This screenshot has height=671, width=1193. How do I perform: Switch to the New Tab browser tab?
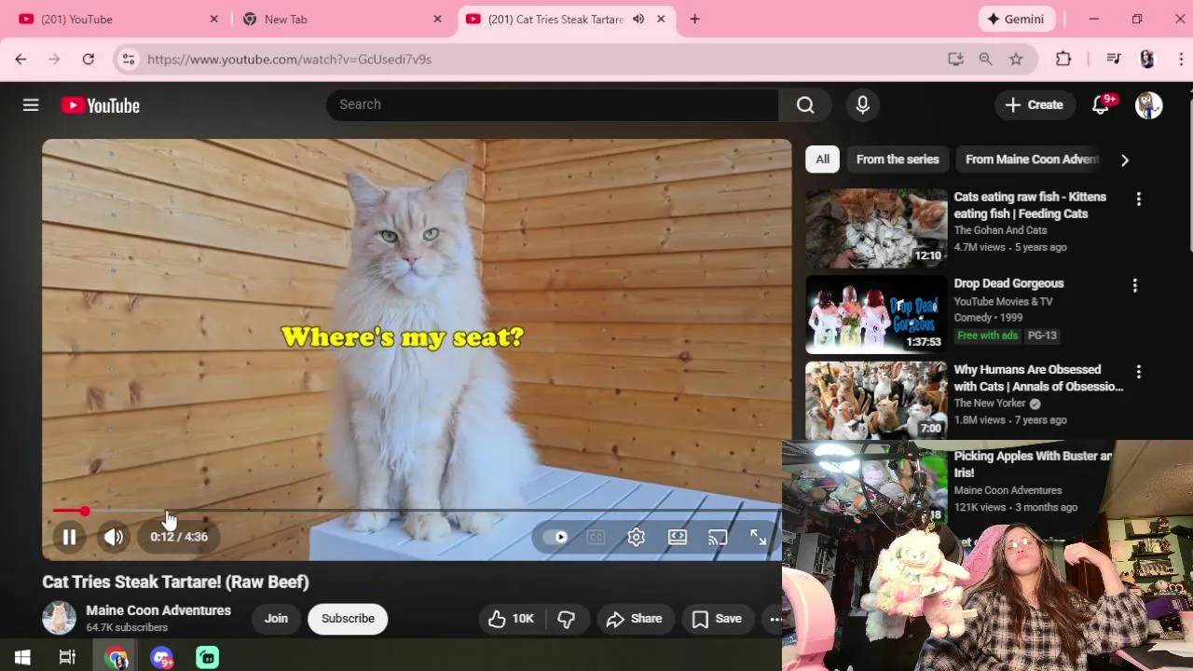click(x=340, y=20)
